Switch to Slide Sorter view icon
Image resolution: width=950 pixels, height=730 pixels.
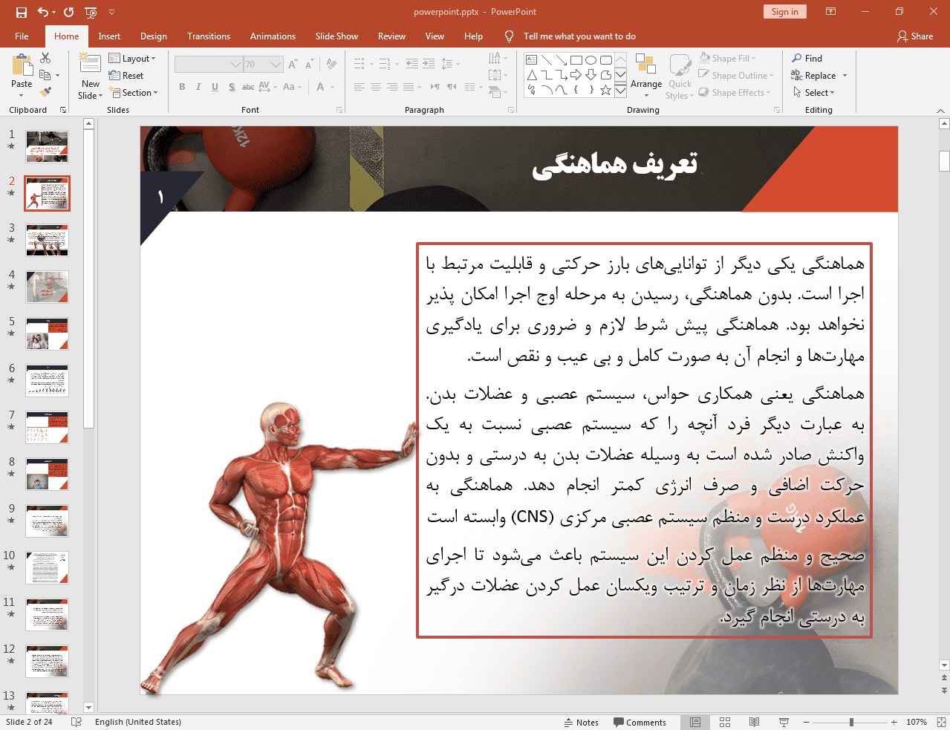point(725,722)
